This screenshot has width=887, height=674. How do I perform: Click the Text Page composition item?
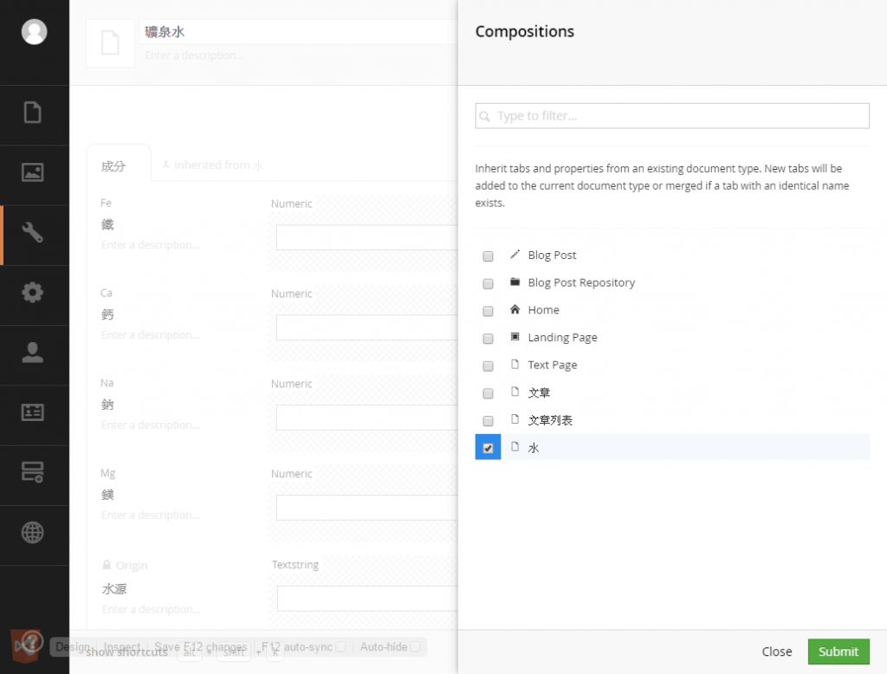(552, 366)
